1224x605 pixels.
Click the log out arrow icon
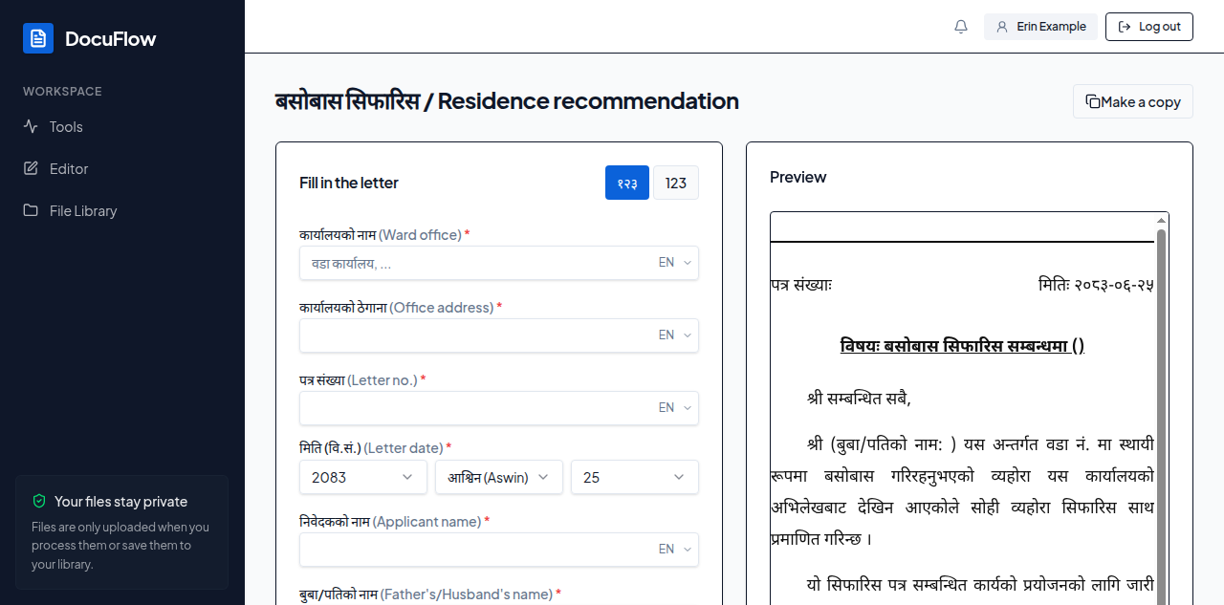tap(1125, 27)
